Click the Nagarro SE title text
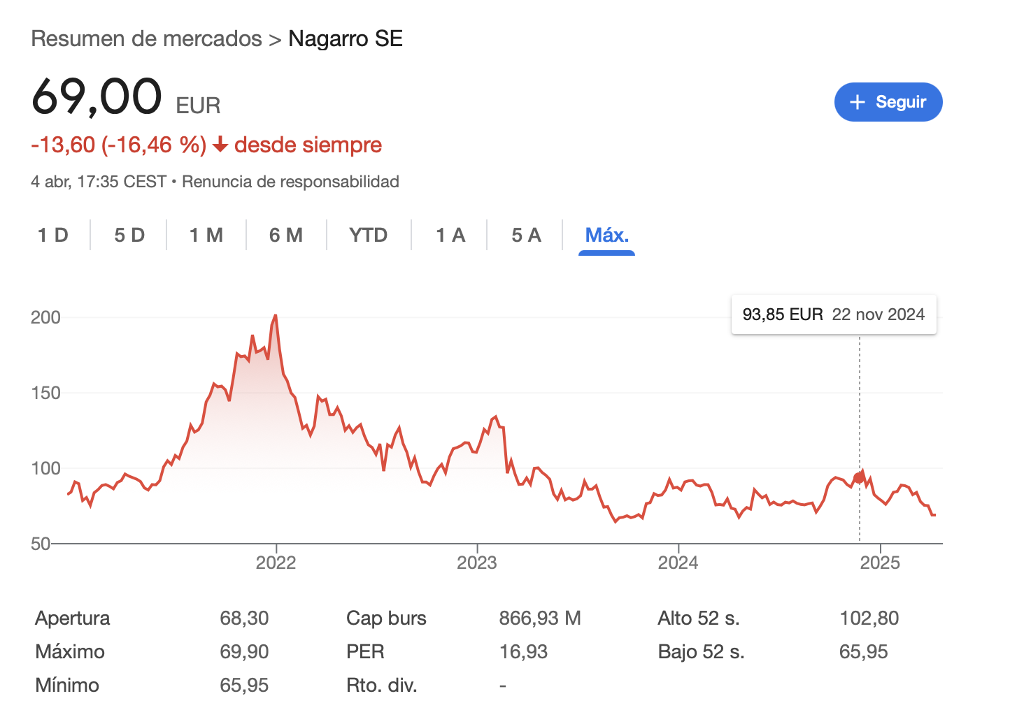Image resolution: width=1017 pixels, height=717 pixels. [346, 38]
